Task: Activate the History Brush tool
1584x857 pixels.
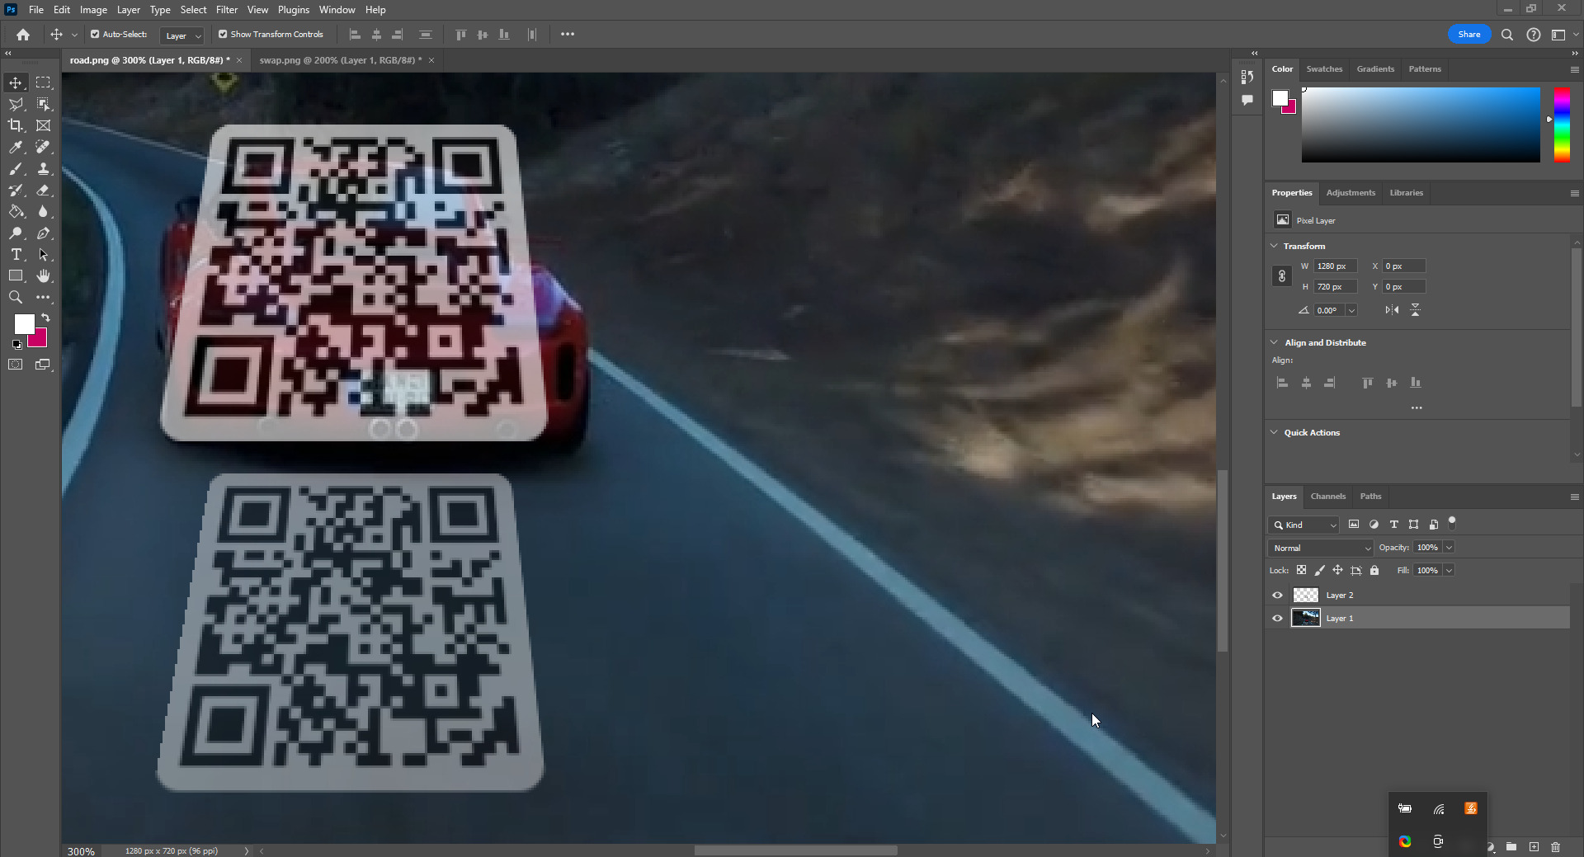Action: tap(16, 190)
